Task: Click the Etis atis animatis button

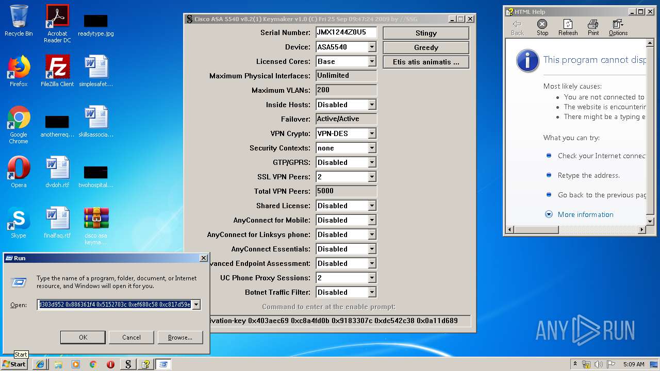Action: pos(426,62)
